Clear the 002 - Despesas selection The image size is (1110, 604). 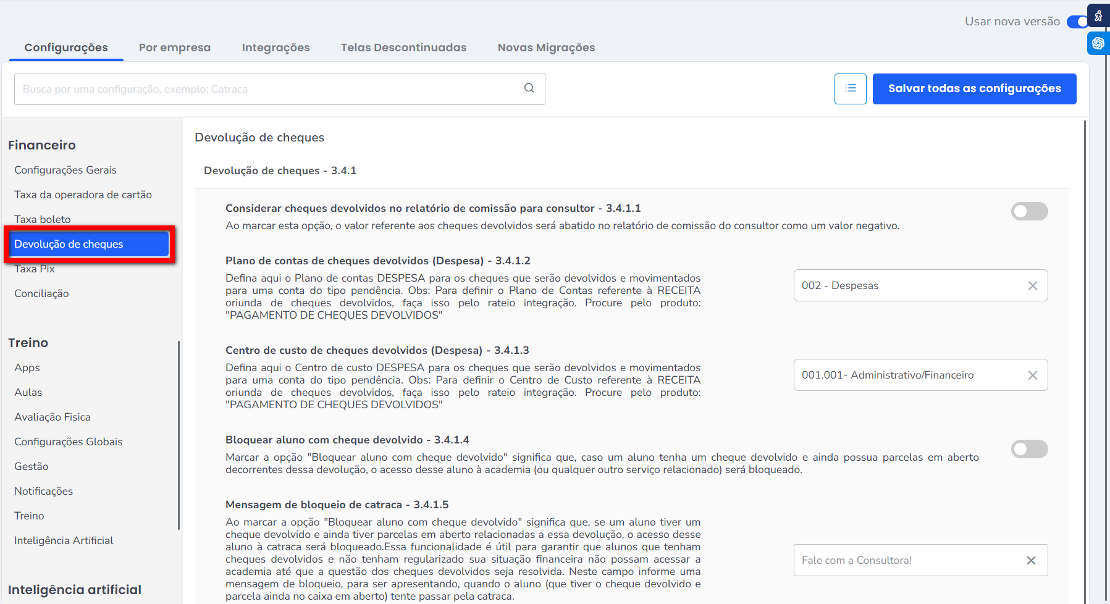point(1032,286)
